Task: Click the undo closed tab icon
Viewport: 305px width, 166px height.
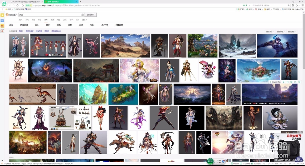Action: (296, 5)
